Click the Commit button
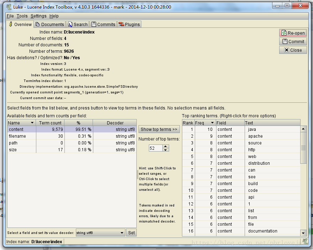Viewport: 313px width, 250px height. (293, 41)
